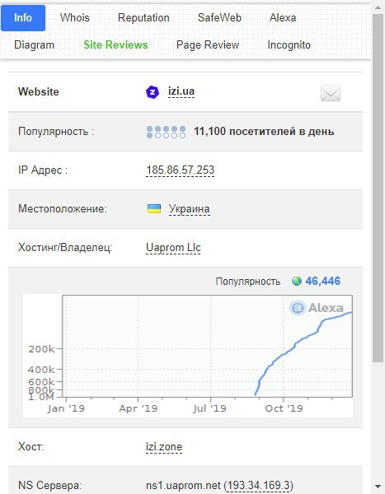
Task: Open the Info tab
Action: (x=23, y=18)
